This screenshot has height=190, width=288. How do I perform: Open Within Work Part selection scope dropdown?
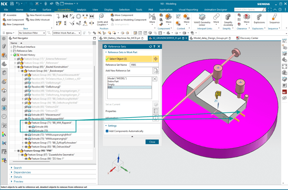click(x=67, y=33)
